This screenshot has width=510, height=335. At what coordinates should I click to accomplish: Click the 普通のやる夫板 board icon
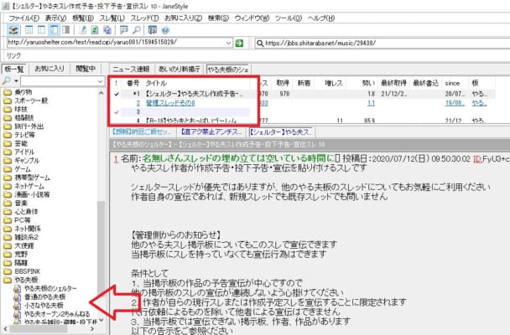[x=17, y=296]
